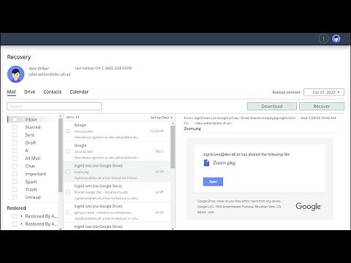Click the Search input field

(54, 107)
